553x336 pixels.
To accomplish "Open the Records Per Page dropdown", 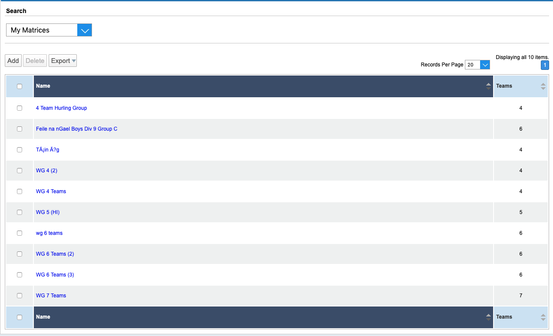I will pos(477,65).
